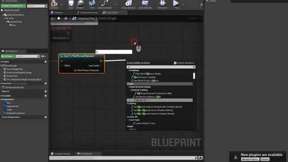
Task: Navigate back with the left arrow
Action: coord(59,18)
